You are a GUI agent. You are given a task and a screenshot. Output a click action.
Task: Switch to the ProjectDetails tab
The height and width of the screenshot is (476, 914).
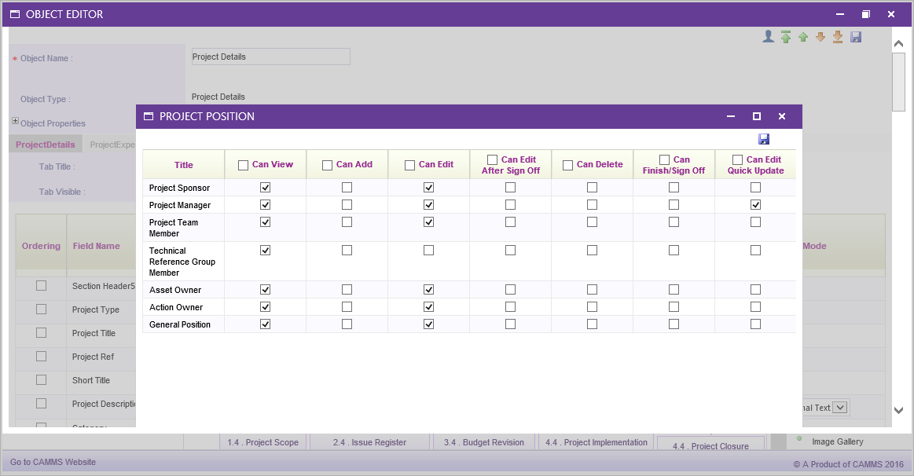tap(45, 145)
